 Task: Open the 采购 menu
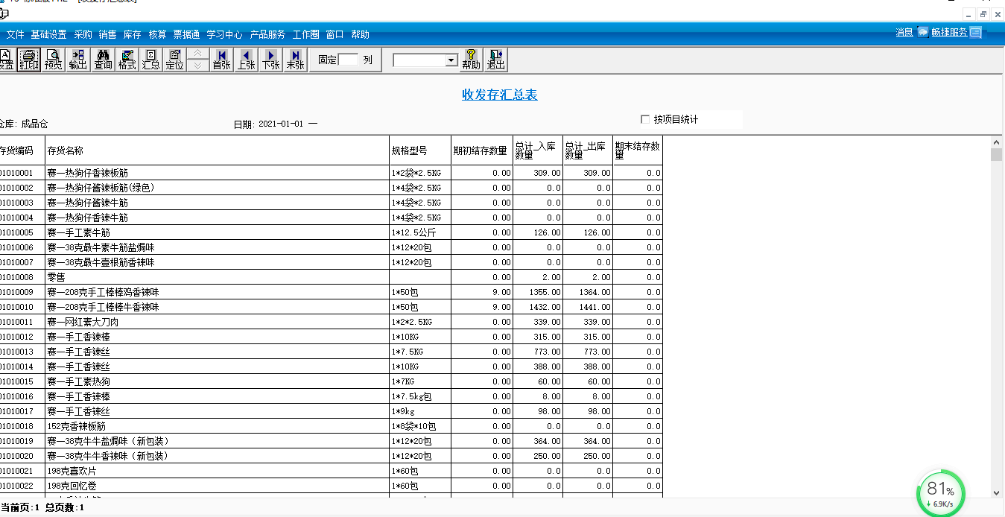pos(83,34)
